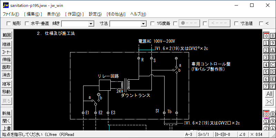Select the 複写 copy tool
This screenshot has height=138, width=276.
pyautogui.click(x=7, y=84)
